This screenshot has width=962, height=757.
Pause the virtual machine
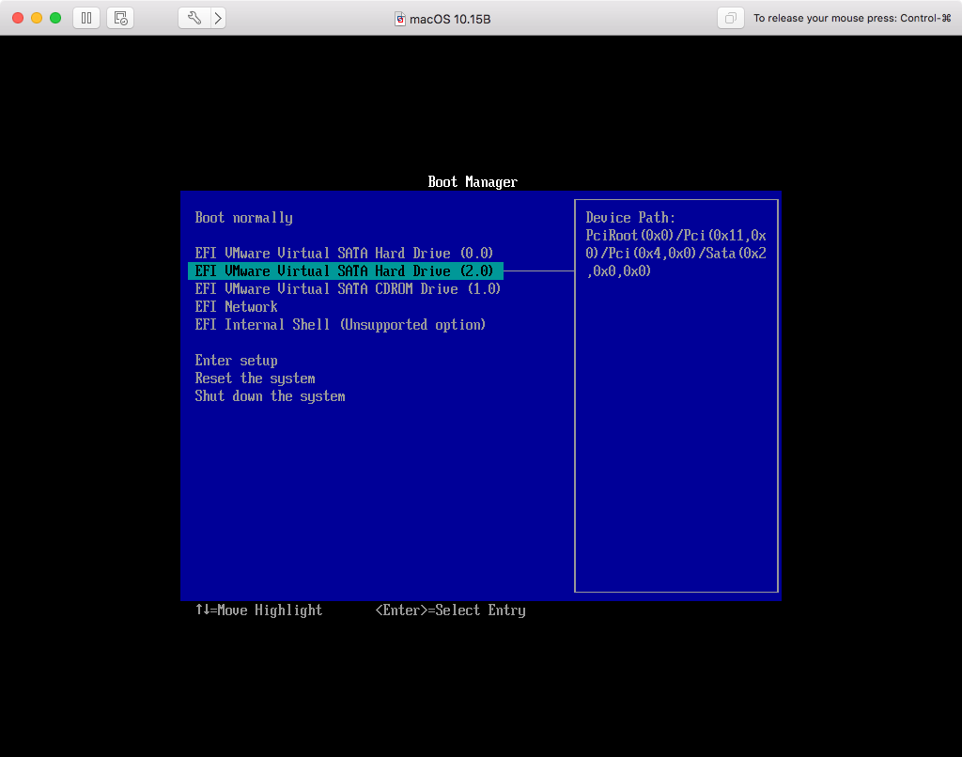click(86, 18)
